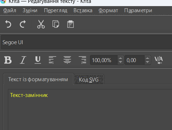172x130 pixels.
Task: Open the Вставка menu
Action: [x=83, y=10]
